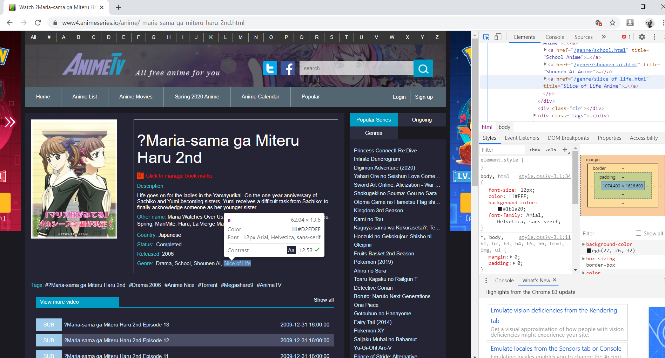
Task: Click the browser back arrow
Action: pyautogui.click(x=9, y=23)
